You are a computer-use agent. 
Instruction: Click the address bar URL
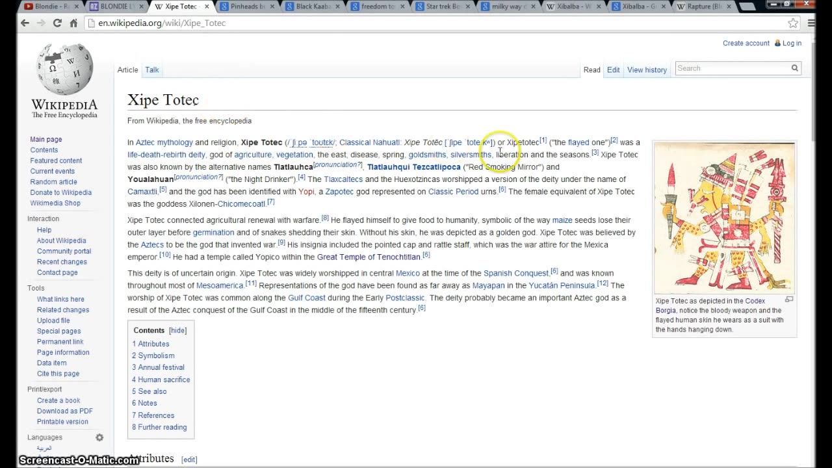162,23
